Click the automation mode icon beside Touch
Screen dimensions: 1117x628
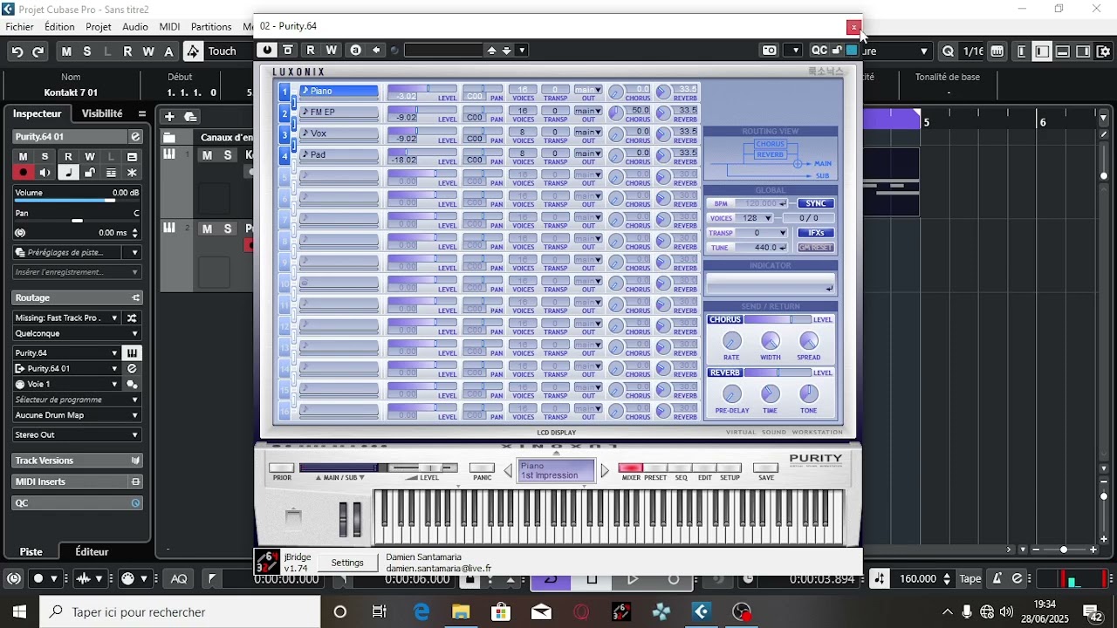tap(193, 51)
